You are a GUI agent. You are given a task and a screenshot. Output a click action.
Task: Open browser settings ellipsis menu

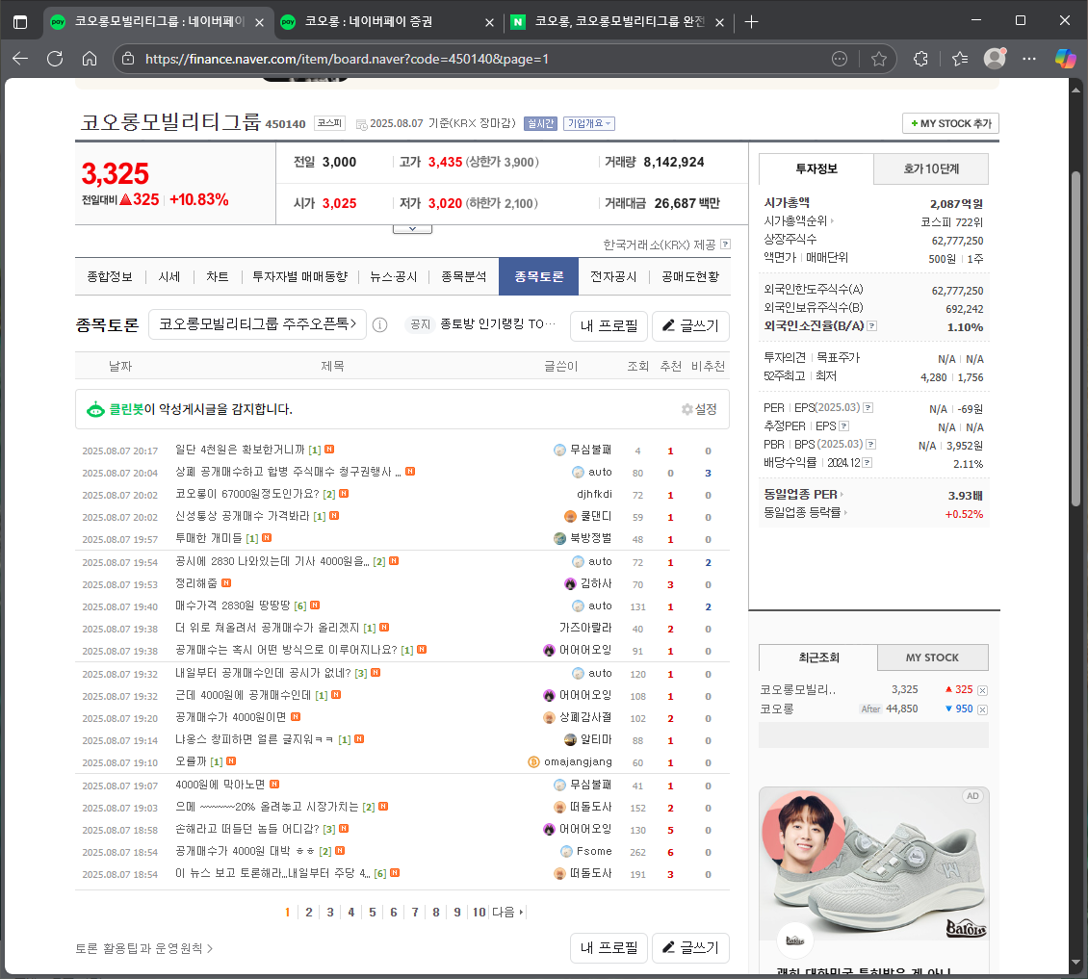click(x=1029, y=59)
